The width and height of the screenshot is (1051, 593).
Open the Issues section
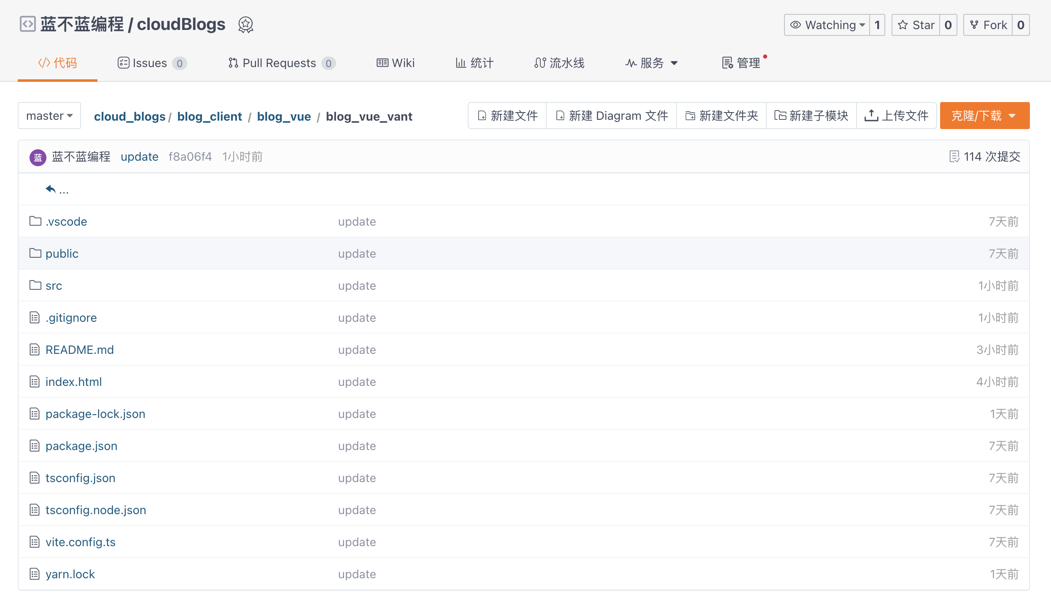(x=151, y=63)
